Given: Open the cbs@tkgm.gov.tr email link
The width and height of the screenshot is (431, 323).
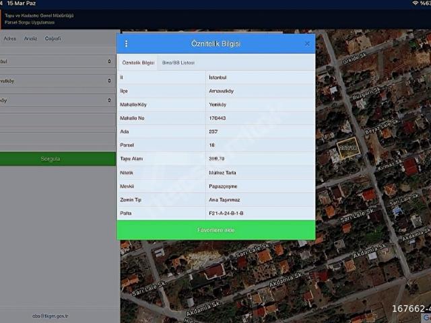Looking at the screenshot, I should pos(51,316).
